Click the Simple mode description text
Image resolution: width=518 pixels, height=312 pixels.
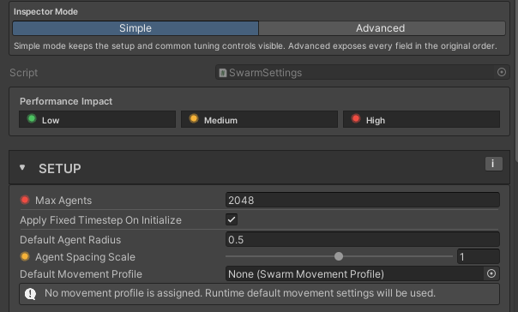click(256, 46)
